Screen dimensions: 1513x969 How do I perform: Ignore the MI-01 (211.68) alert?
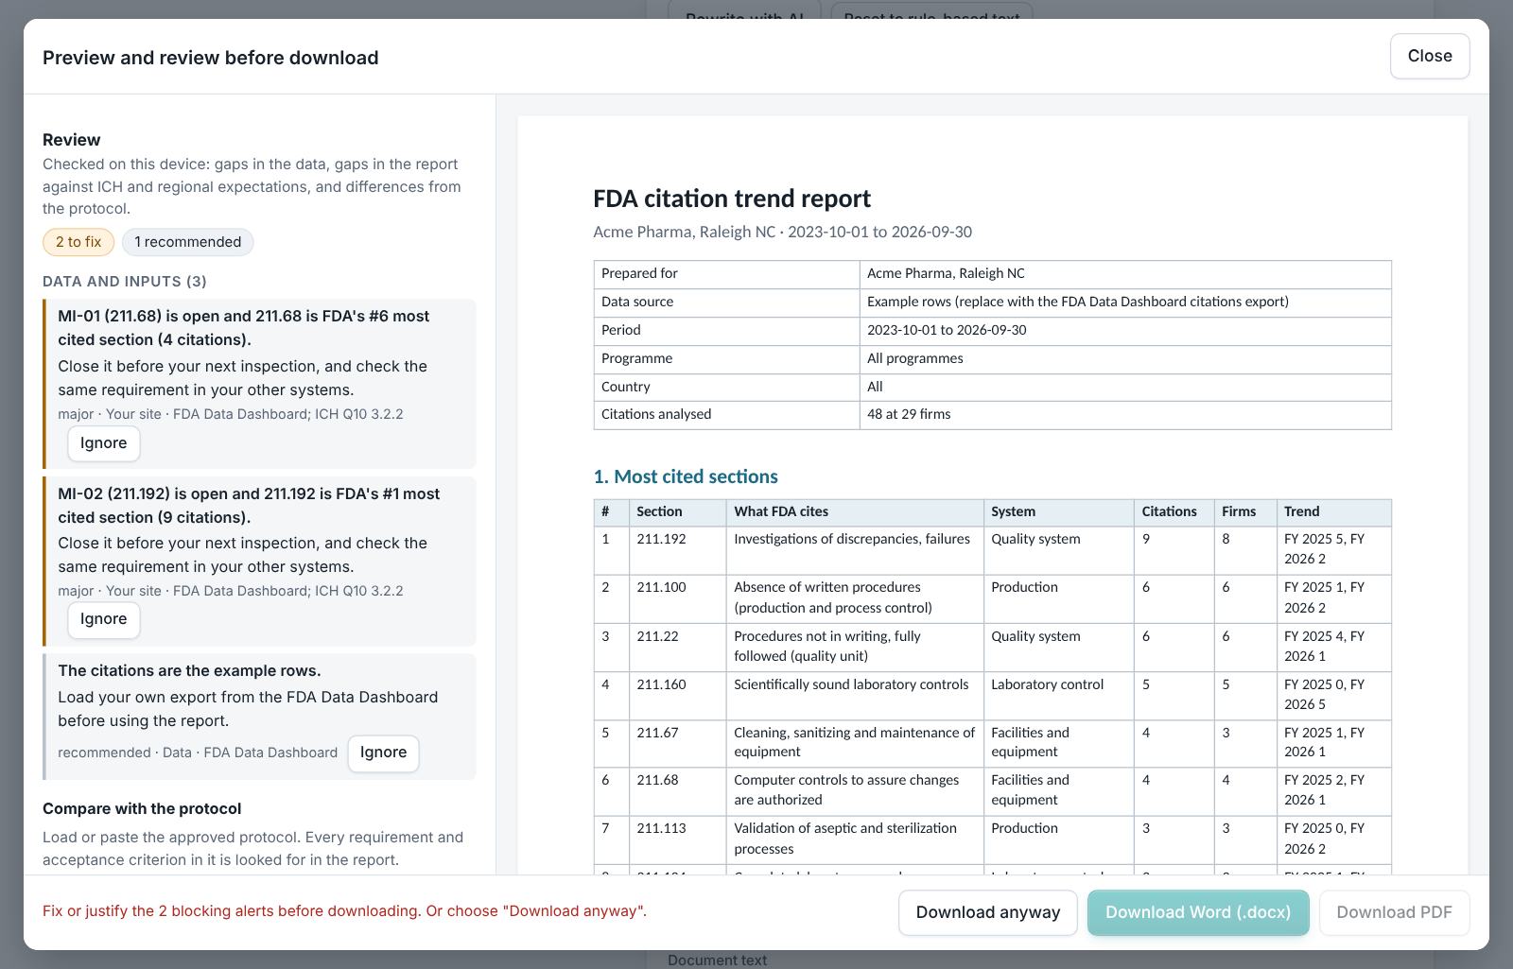tap(103, 443)
